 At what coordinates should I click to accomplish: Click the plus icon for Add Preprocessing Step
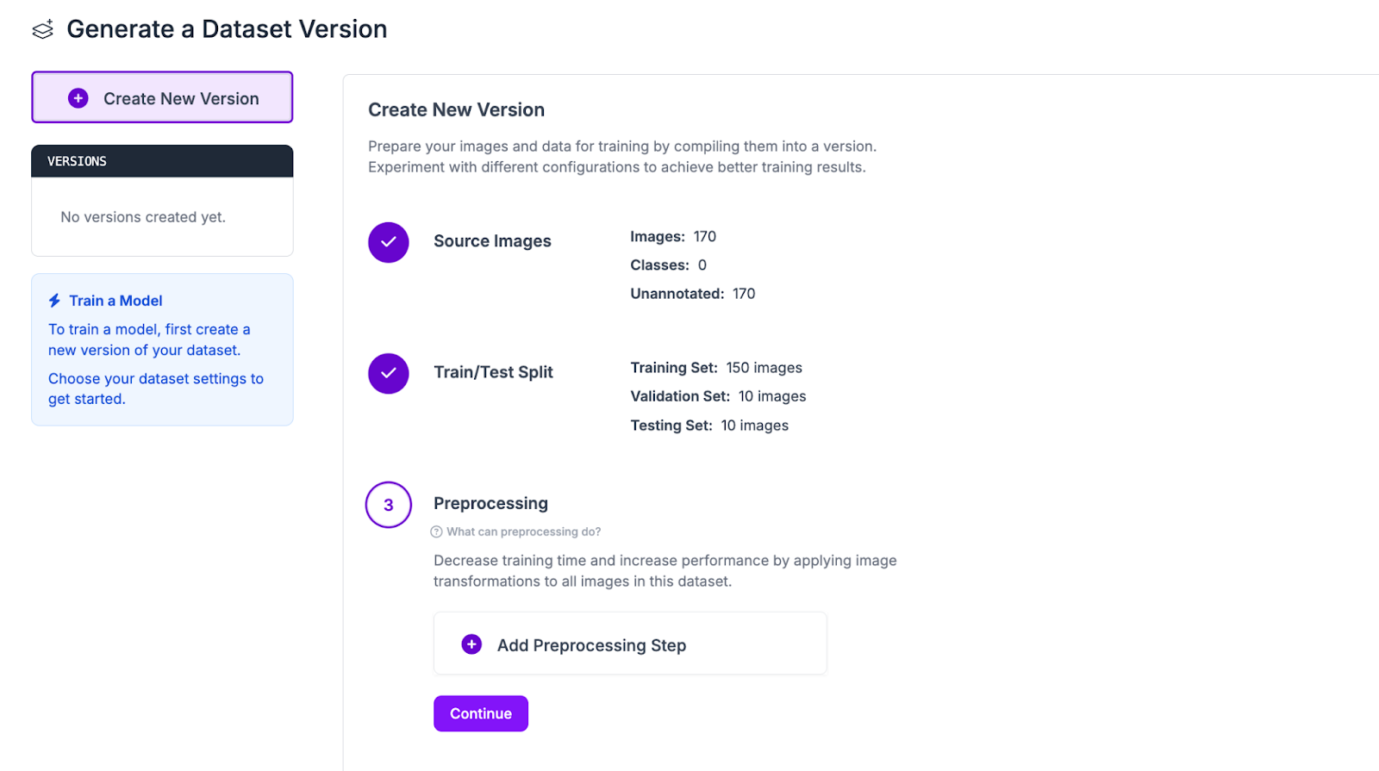click(471, 644)
